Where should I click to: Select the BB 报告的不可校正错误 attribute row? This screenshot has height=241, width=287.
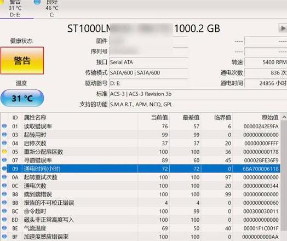[x=141, y=203]
